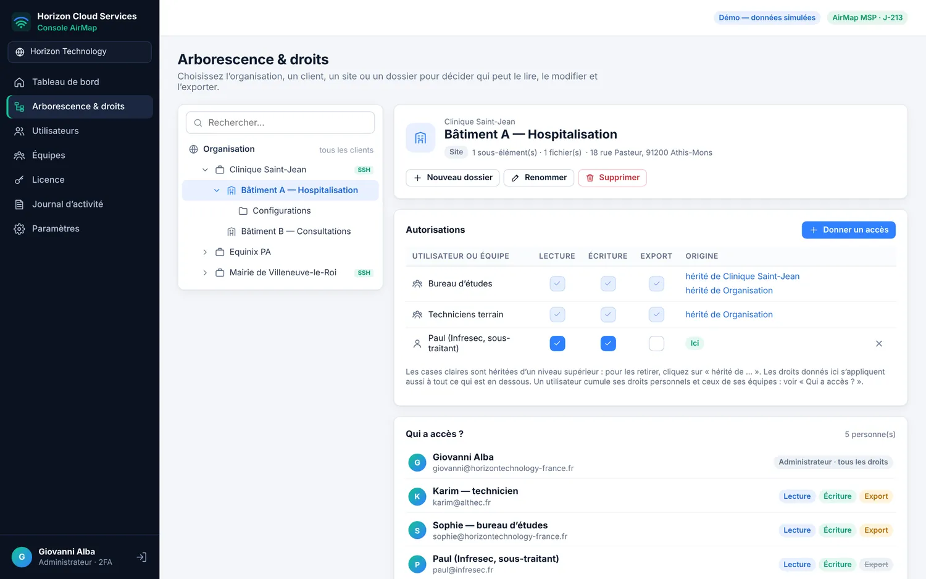Follow hérité de Clinique Saint-Jean link
The width and height of the screenshot is (926, 579).
coord(743,277)
